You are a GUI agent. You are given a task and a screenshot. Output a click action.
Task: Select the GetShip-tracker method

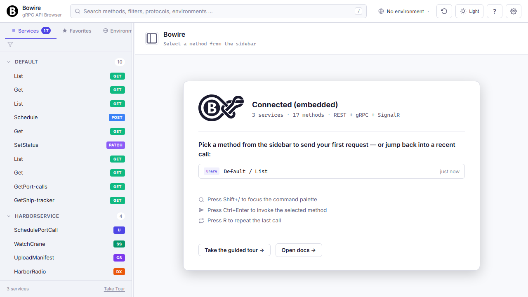coord(66,200)
